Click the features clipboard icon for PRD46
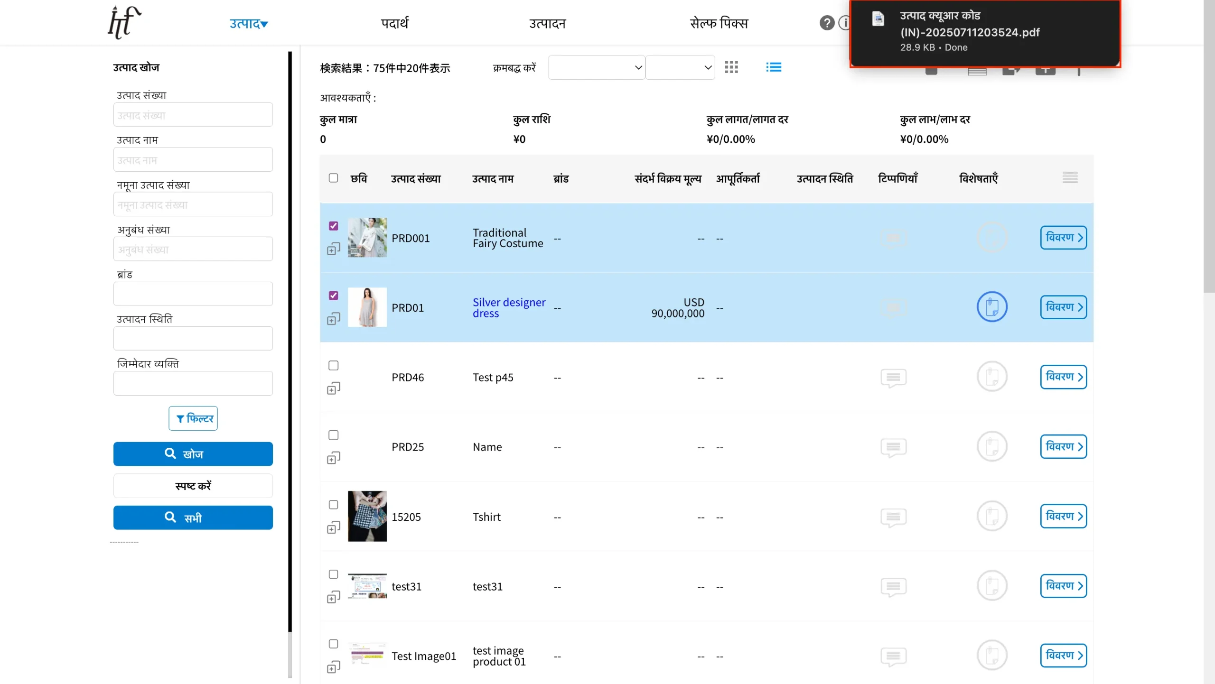1215x684 pixels. coord(992,377)
